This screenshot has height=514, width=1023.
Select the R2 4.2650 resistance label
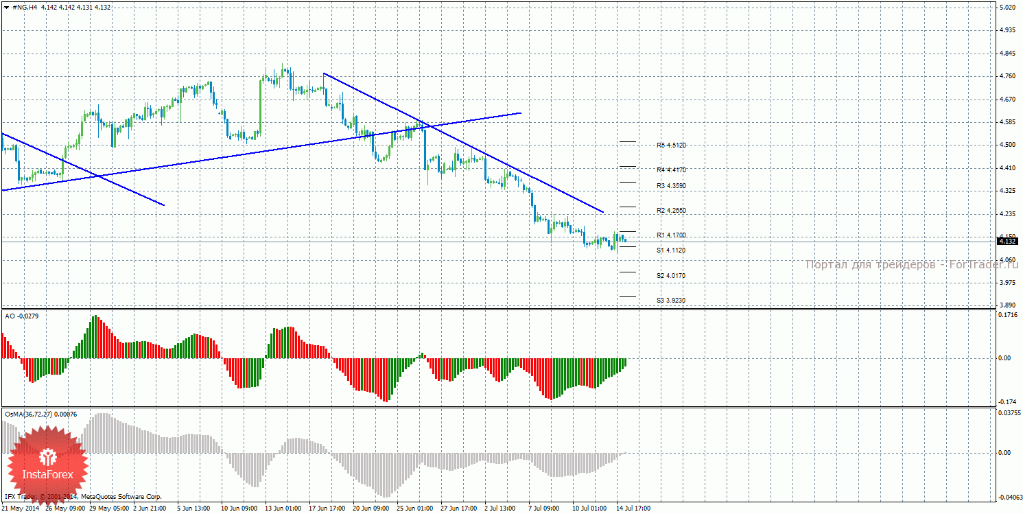[671, 211]
